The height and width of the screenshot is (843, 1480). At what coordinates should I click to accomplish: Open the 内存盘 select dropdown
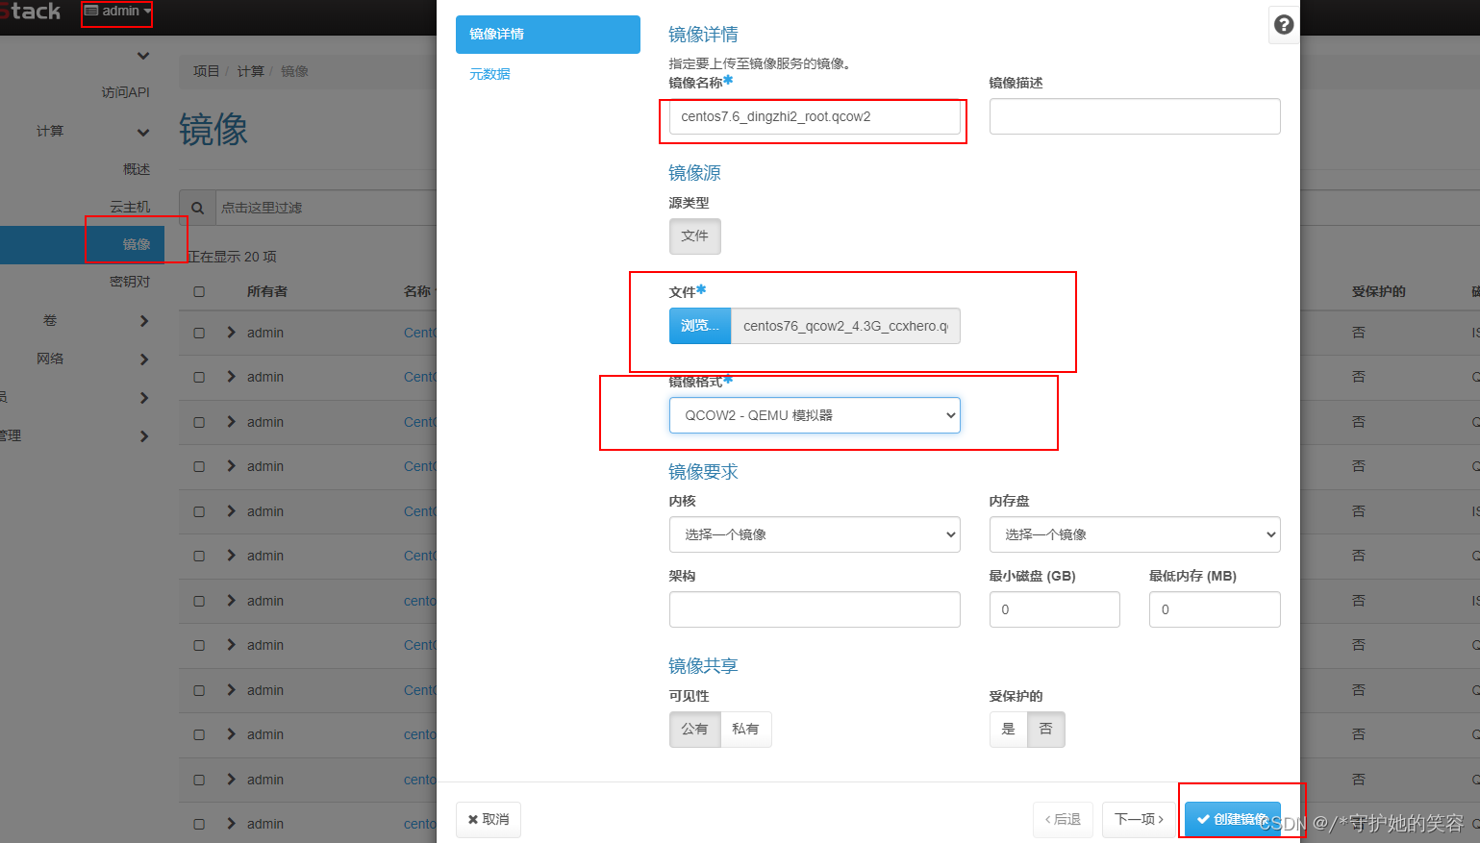1135,534
